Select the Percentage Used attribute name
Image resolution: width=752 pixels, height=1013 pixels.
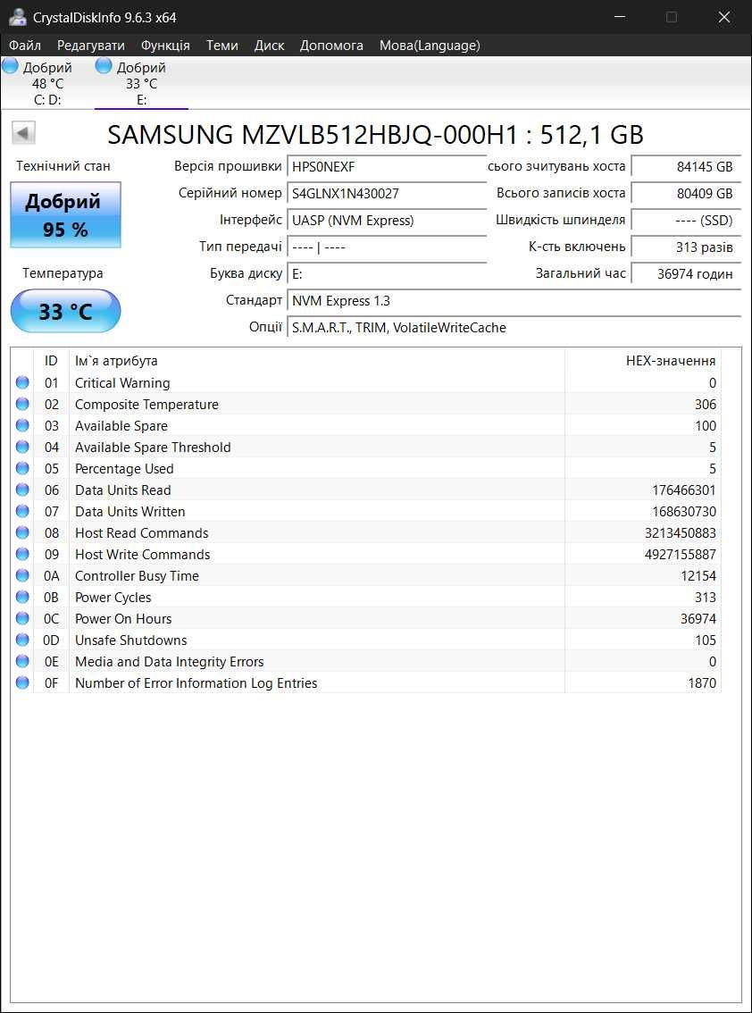coord(124,468)
